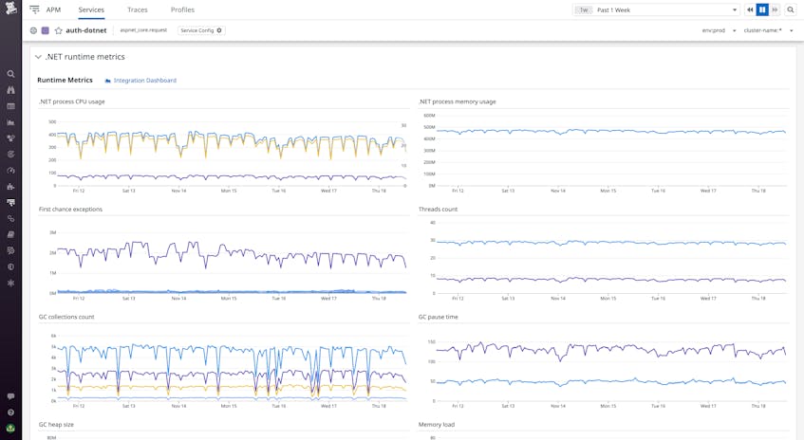
Task: Open the chain-link icon in sidebar
Action: tap(10, 219)
